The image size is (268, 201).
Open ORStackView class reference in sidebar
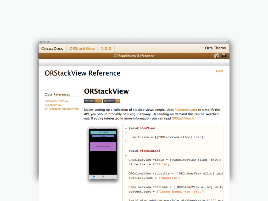(53, 105)
